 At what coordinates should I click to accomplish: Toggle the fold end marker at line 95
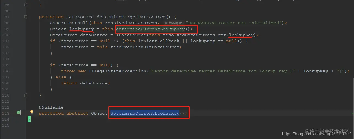pos(26,5)
